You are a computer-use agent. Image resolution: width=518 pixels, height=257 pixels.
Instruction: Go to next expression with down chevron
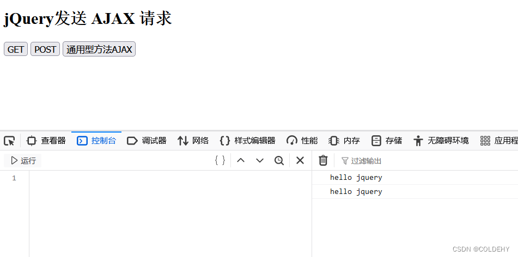pyautogui.click(x=260, y=160)
